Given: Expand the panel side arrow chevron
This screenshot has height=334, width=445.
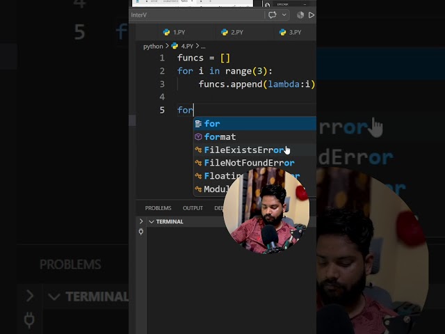Looking at the screenshot, I should click(x=141, y=221).
